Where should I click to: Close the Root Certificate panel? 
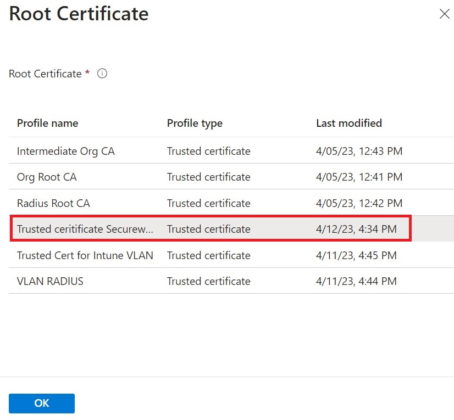click(x=444, y=14)
